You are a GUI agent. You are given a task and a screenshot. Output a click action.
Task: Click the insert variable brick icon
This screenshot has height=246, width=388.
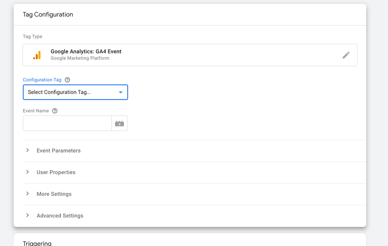coord(119,123)
